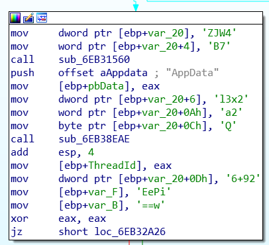
Task: Click the aAppdata offset reference
Action: tap(124, 73)
